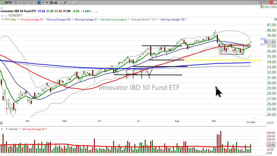277x156 pixels.
Task: Open the bar chart plot-style icon
Action: (x=56, y=3)
